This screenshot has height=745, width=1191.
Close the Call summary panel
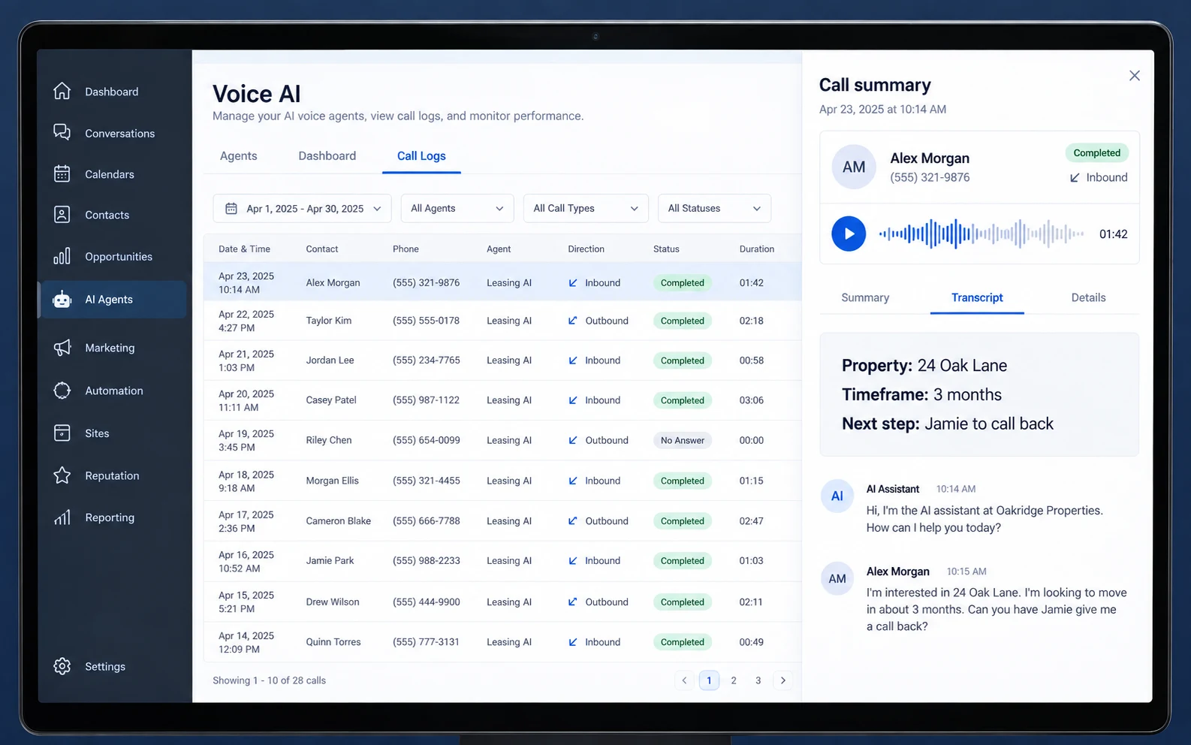(1135, 75)
